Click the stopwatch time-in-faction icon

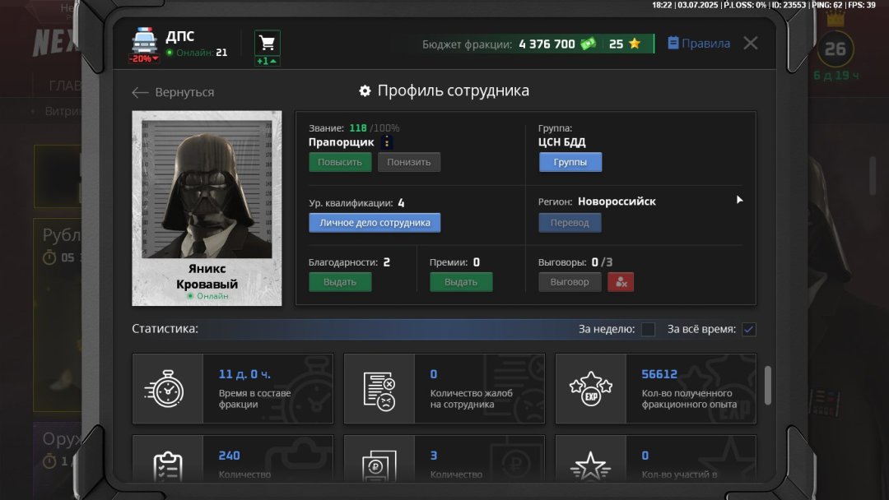(165, 388)
